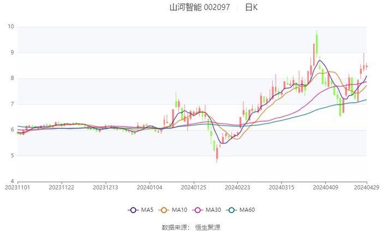Toggle the MA60 legend line
Screen dimensions: 382x232
click(x=241, y=210)
